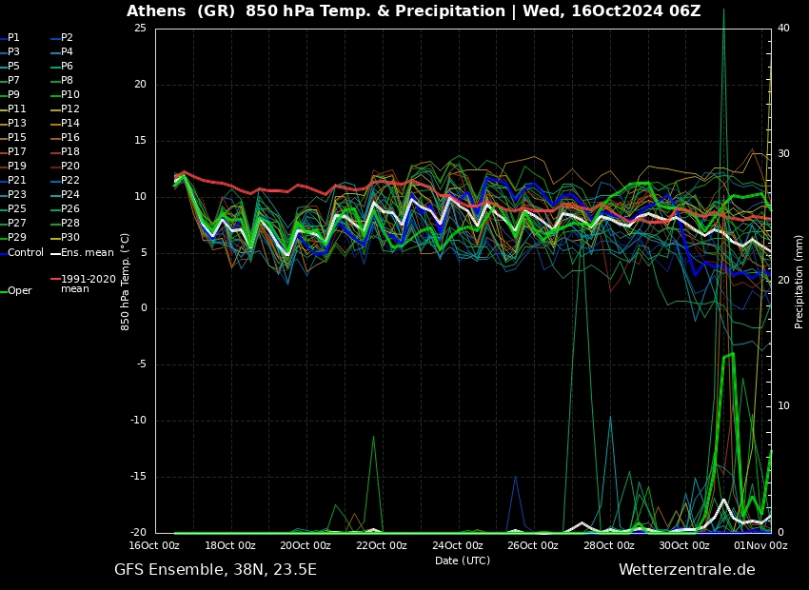Select the Ens. mean legend entry
This screenshot has width=809, height=590.
[87, 252]
